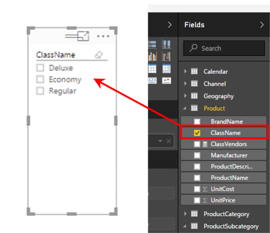Expand the Calendar table
270x233 pixels.
click(185, 71)
